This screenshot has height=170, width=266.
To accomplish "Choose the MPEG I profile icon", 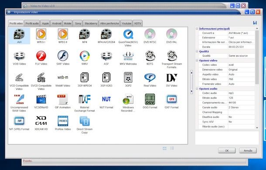I will click(x=41, y=34).
